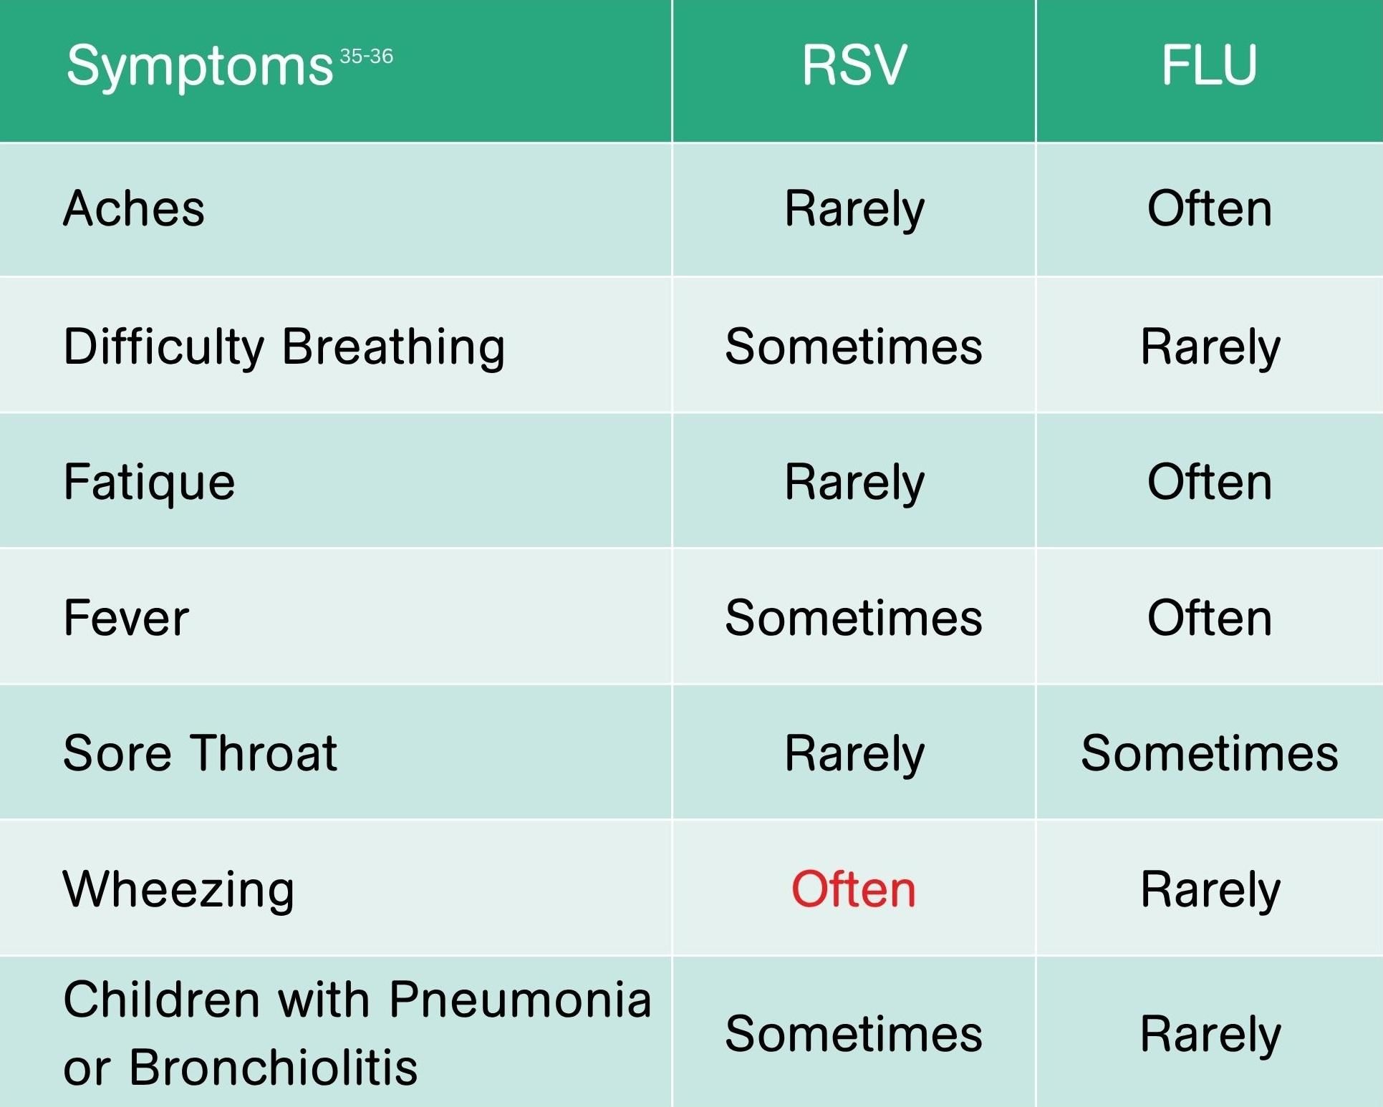
Task: Click the RSV value for Fever
Action: pos(853,618)
